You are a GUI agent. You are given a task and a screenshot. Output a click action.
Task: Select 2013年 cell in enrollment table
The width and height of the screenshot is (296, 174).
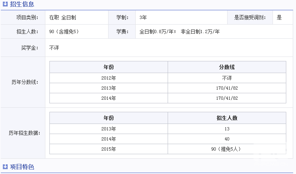[109, 129]
